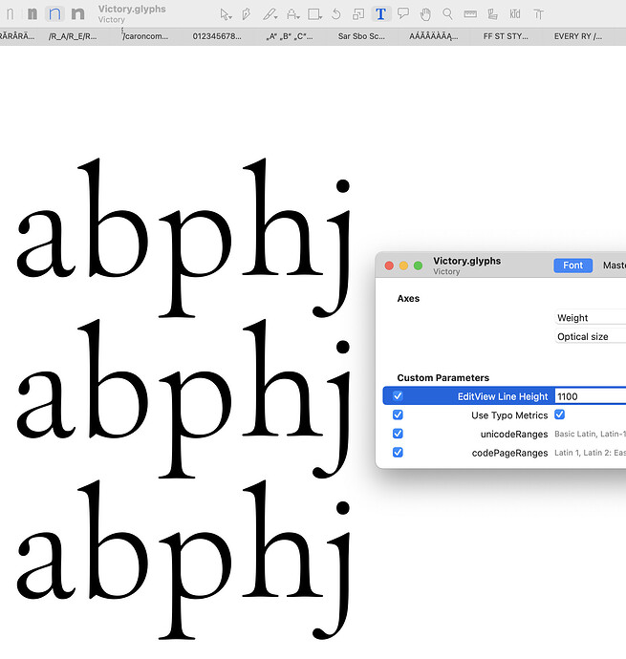The height and width of the screenshot is (659, 626).
Task: Click the Use Typo Metrics label
Action: tap(509, 415)
